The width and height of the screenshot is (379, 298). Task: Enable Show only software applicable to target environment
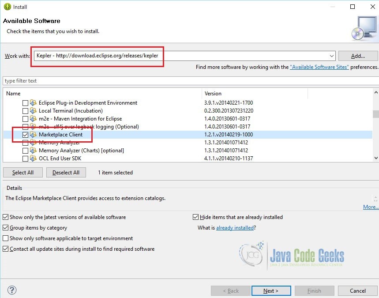6,238
